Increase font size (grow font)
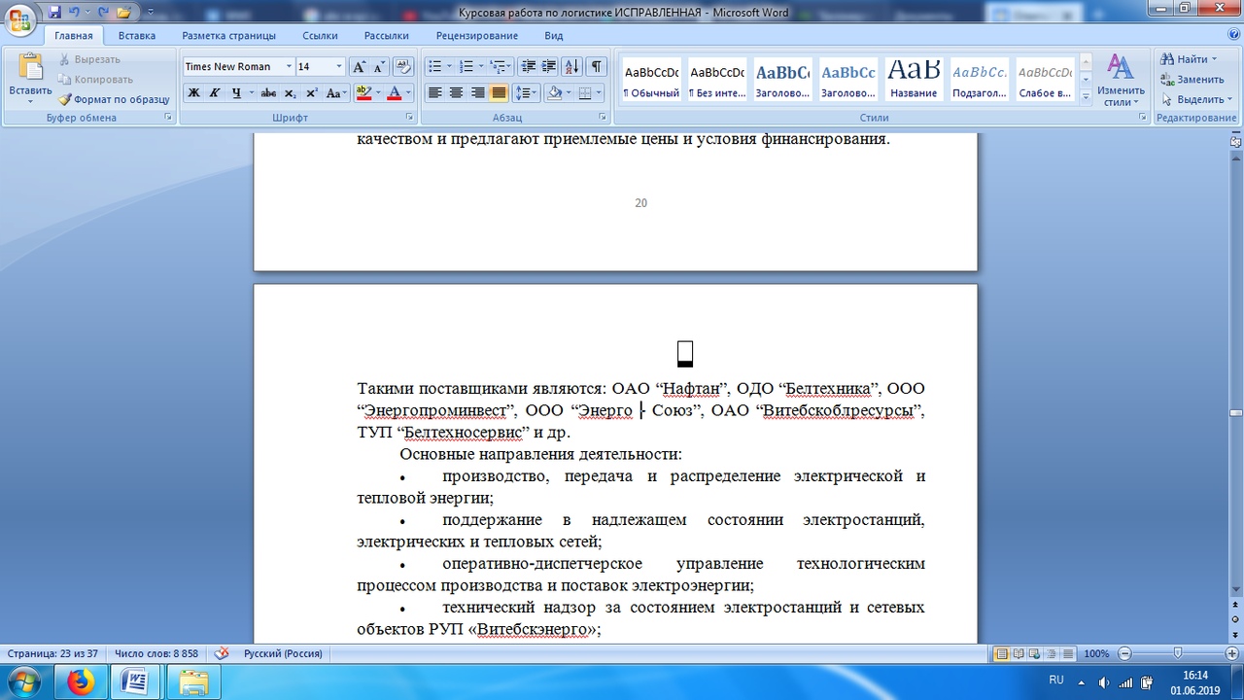1244x700 pixels. click(359, 67)
